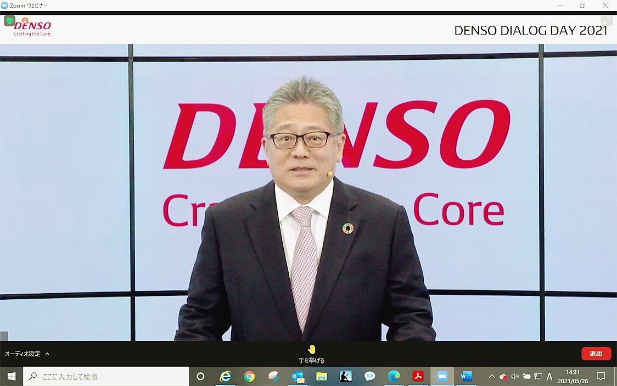The height and width of the screenshot is (386, 617).
Task: Open Internet Explorer from the taskbar
Action: tap(225, 376)
